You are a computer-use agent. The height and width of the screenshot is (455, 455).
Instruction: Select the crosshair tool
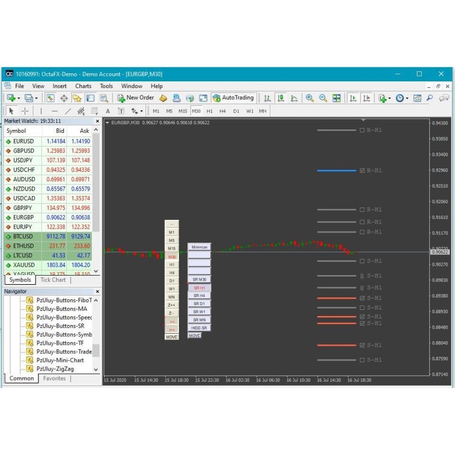tap(25, 111)
